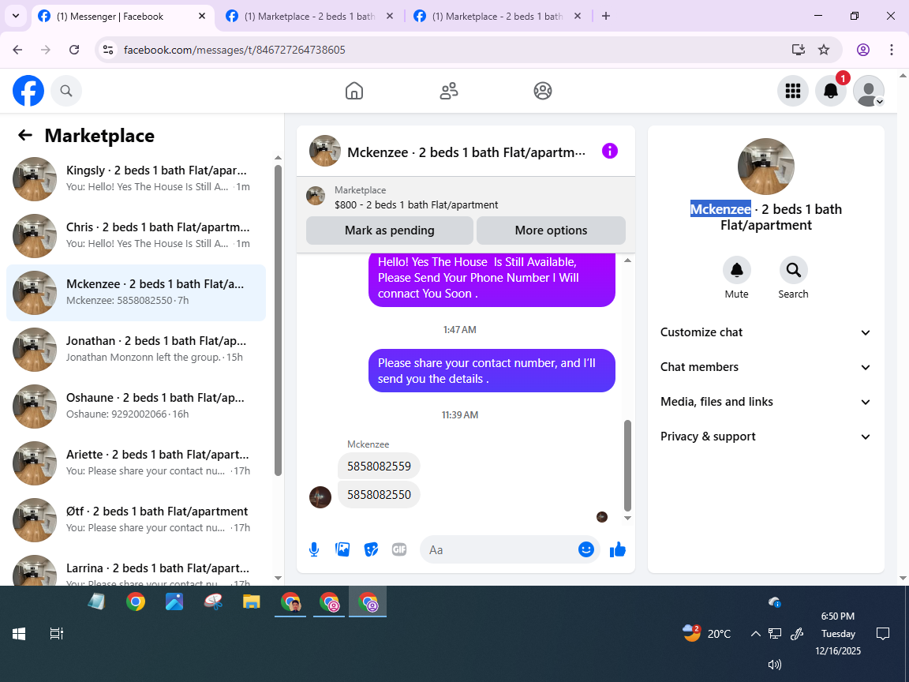Open the Chrome three-dot menu
Screen dimensions: 909x682
[x=892, y=50]
